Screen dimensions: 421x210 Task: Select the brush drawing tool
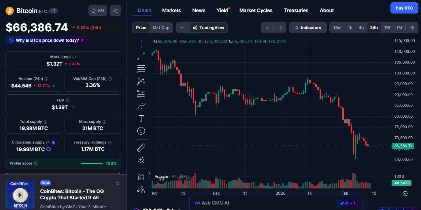(x=141, y=106)
